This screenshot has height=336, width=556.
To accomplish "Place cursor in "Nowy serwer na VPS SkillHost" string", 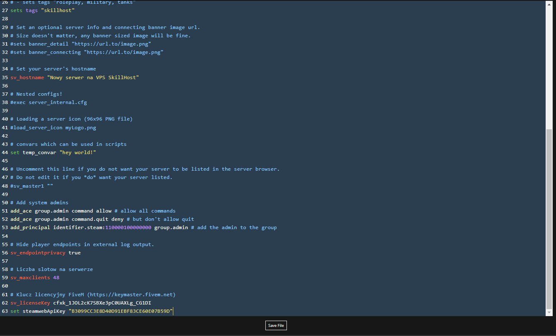I will click(x=93, y=77).
